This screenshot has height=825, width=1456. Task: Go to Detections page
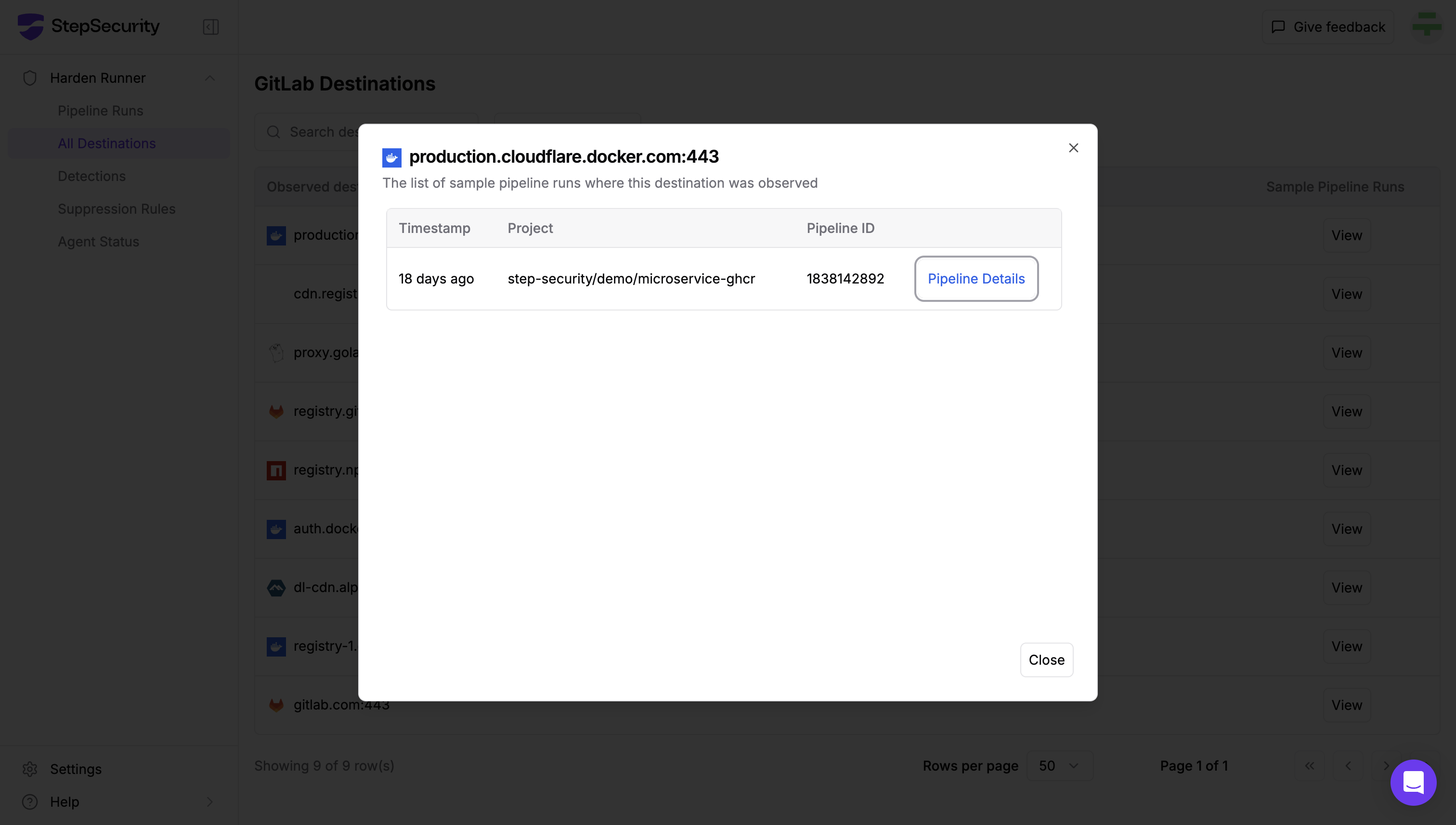pyautogui.click(x=92, y=176)
